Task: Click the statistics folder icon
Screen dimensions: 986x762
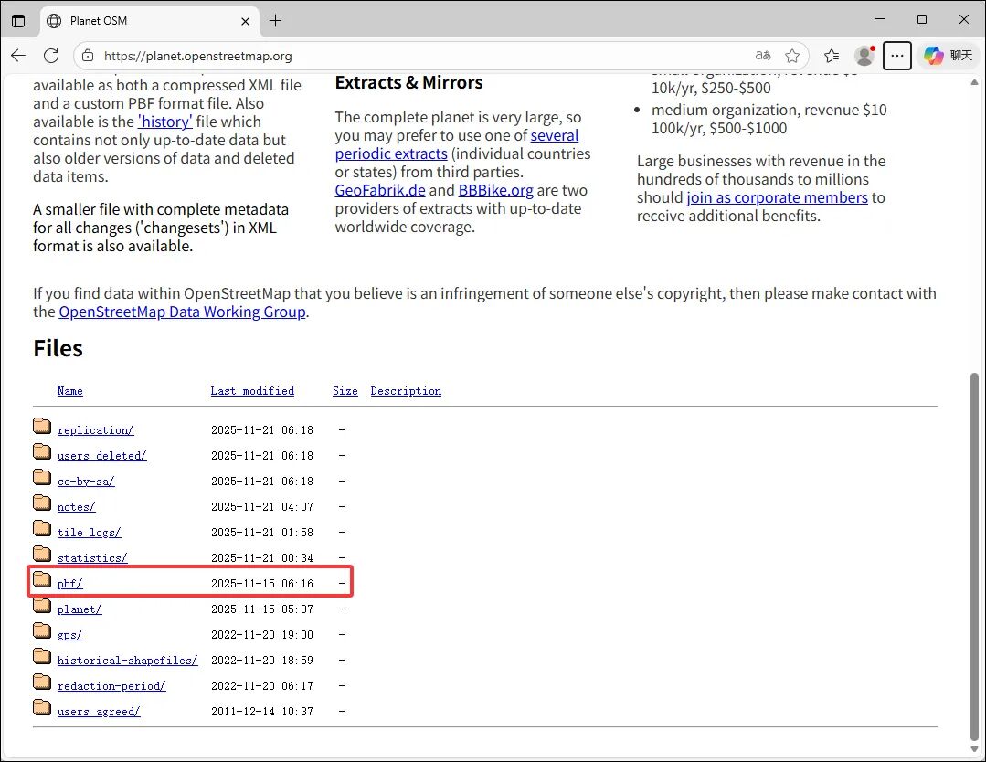Action: click(42, 554)
